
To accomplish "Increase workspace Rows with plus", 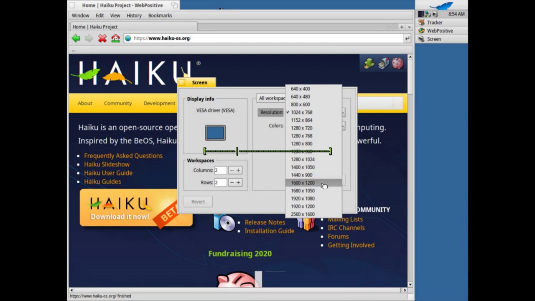I will (x=238, y=182).
